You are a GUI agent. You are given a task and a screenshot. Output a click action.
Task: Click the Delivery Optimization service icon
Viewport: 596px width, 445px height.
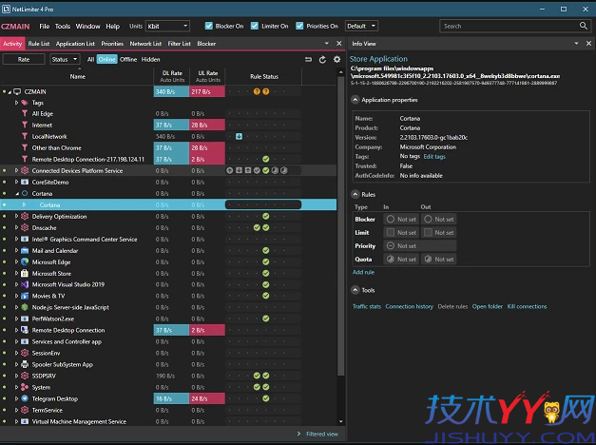point(25,216)
